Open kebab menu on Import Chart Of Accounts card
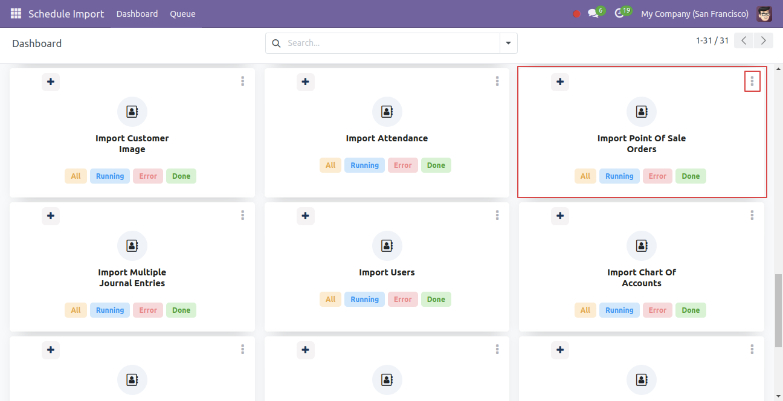This screenshot has height=401, width=783. 752,215
